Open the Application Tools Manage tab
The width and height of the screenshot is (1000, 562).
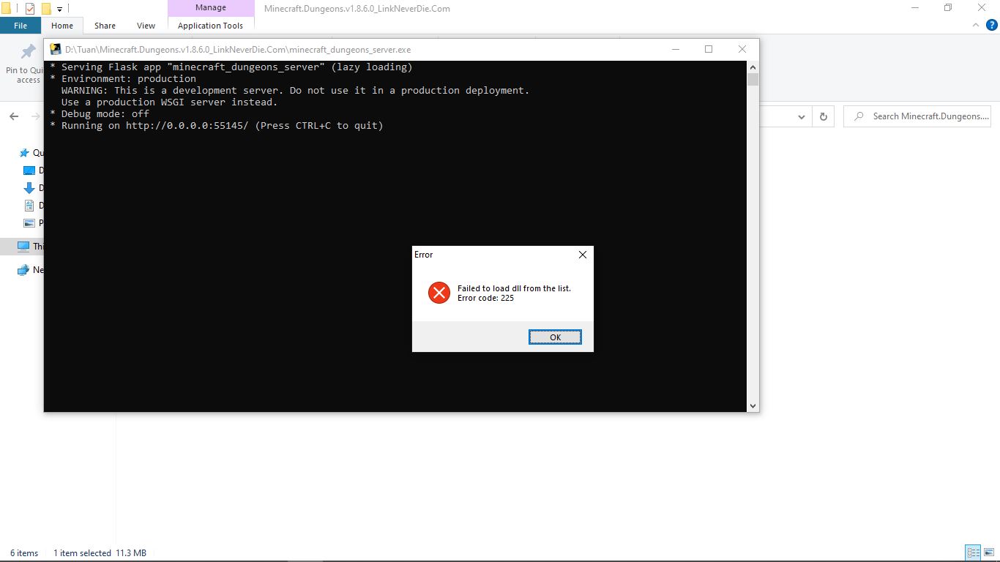[211, 7]
